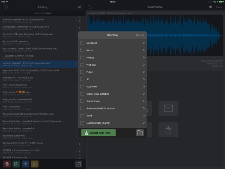Tap the speaker volume icon

pyautogui.click(x=211, y=7)
